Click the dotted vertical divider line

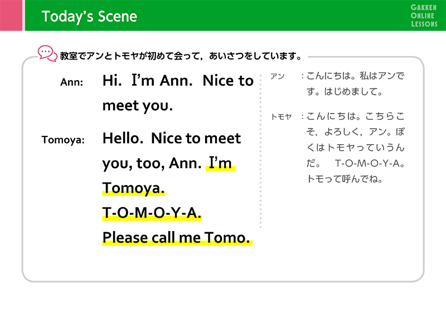pyautogui.click(x=260, y=150)
